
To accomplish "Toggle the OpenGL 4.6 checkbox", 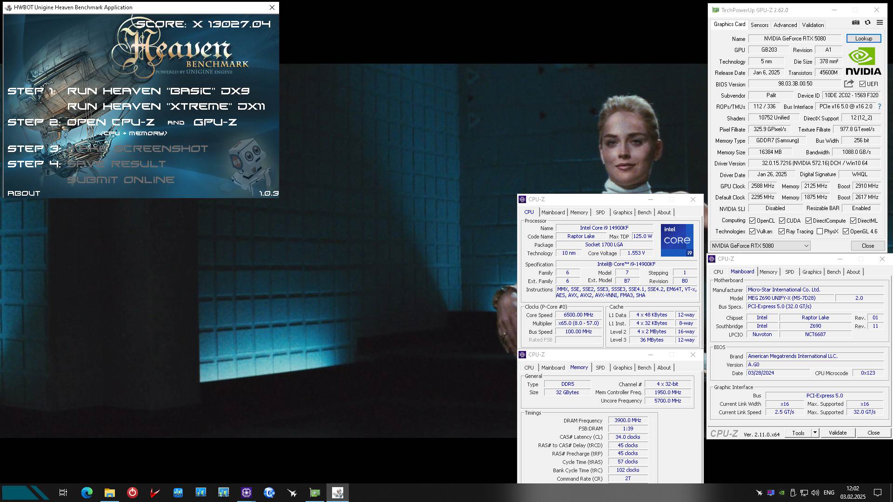I will 846,231.
